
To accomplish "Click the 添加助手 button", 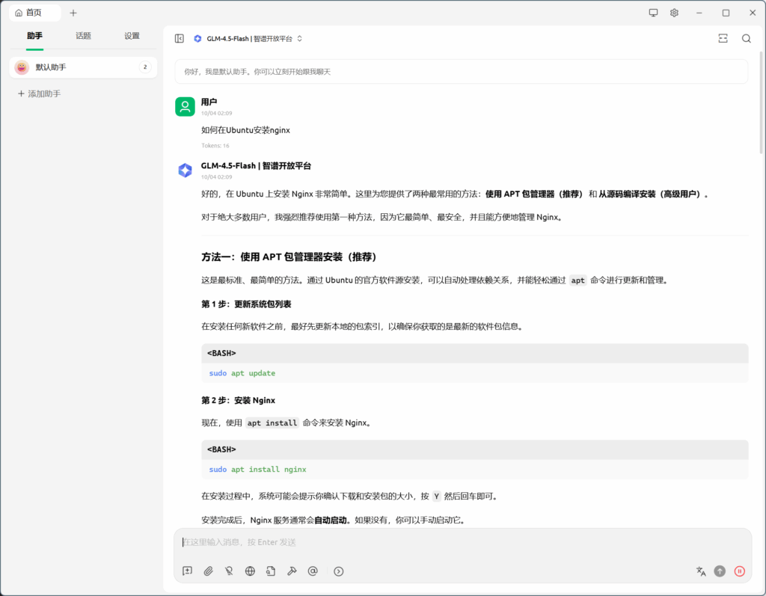I will 39,94.
